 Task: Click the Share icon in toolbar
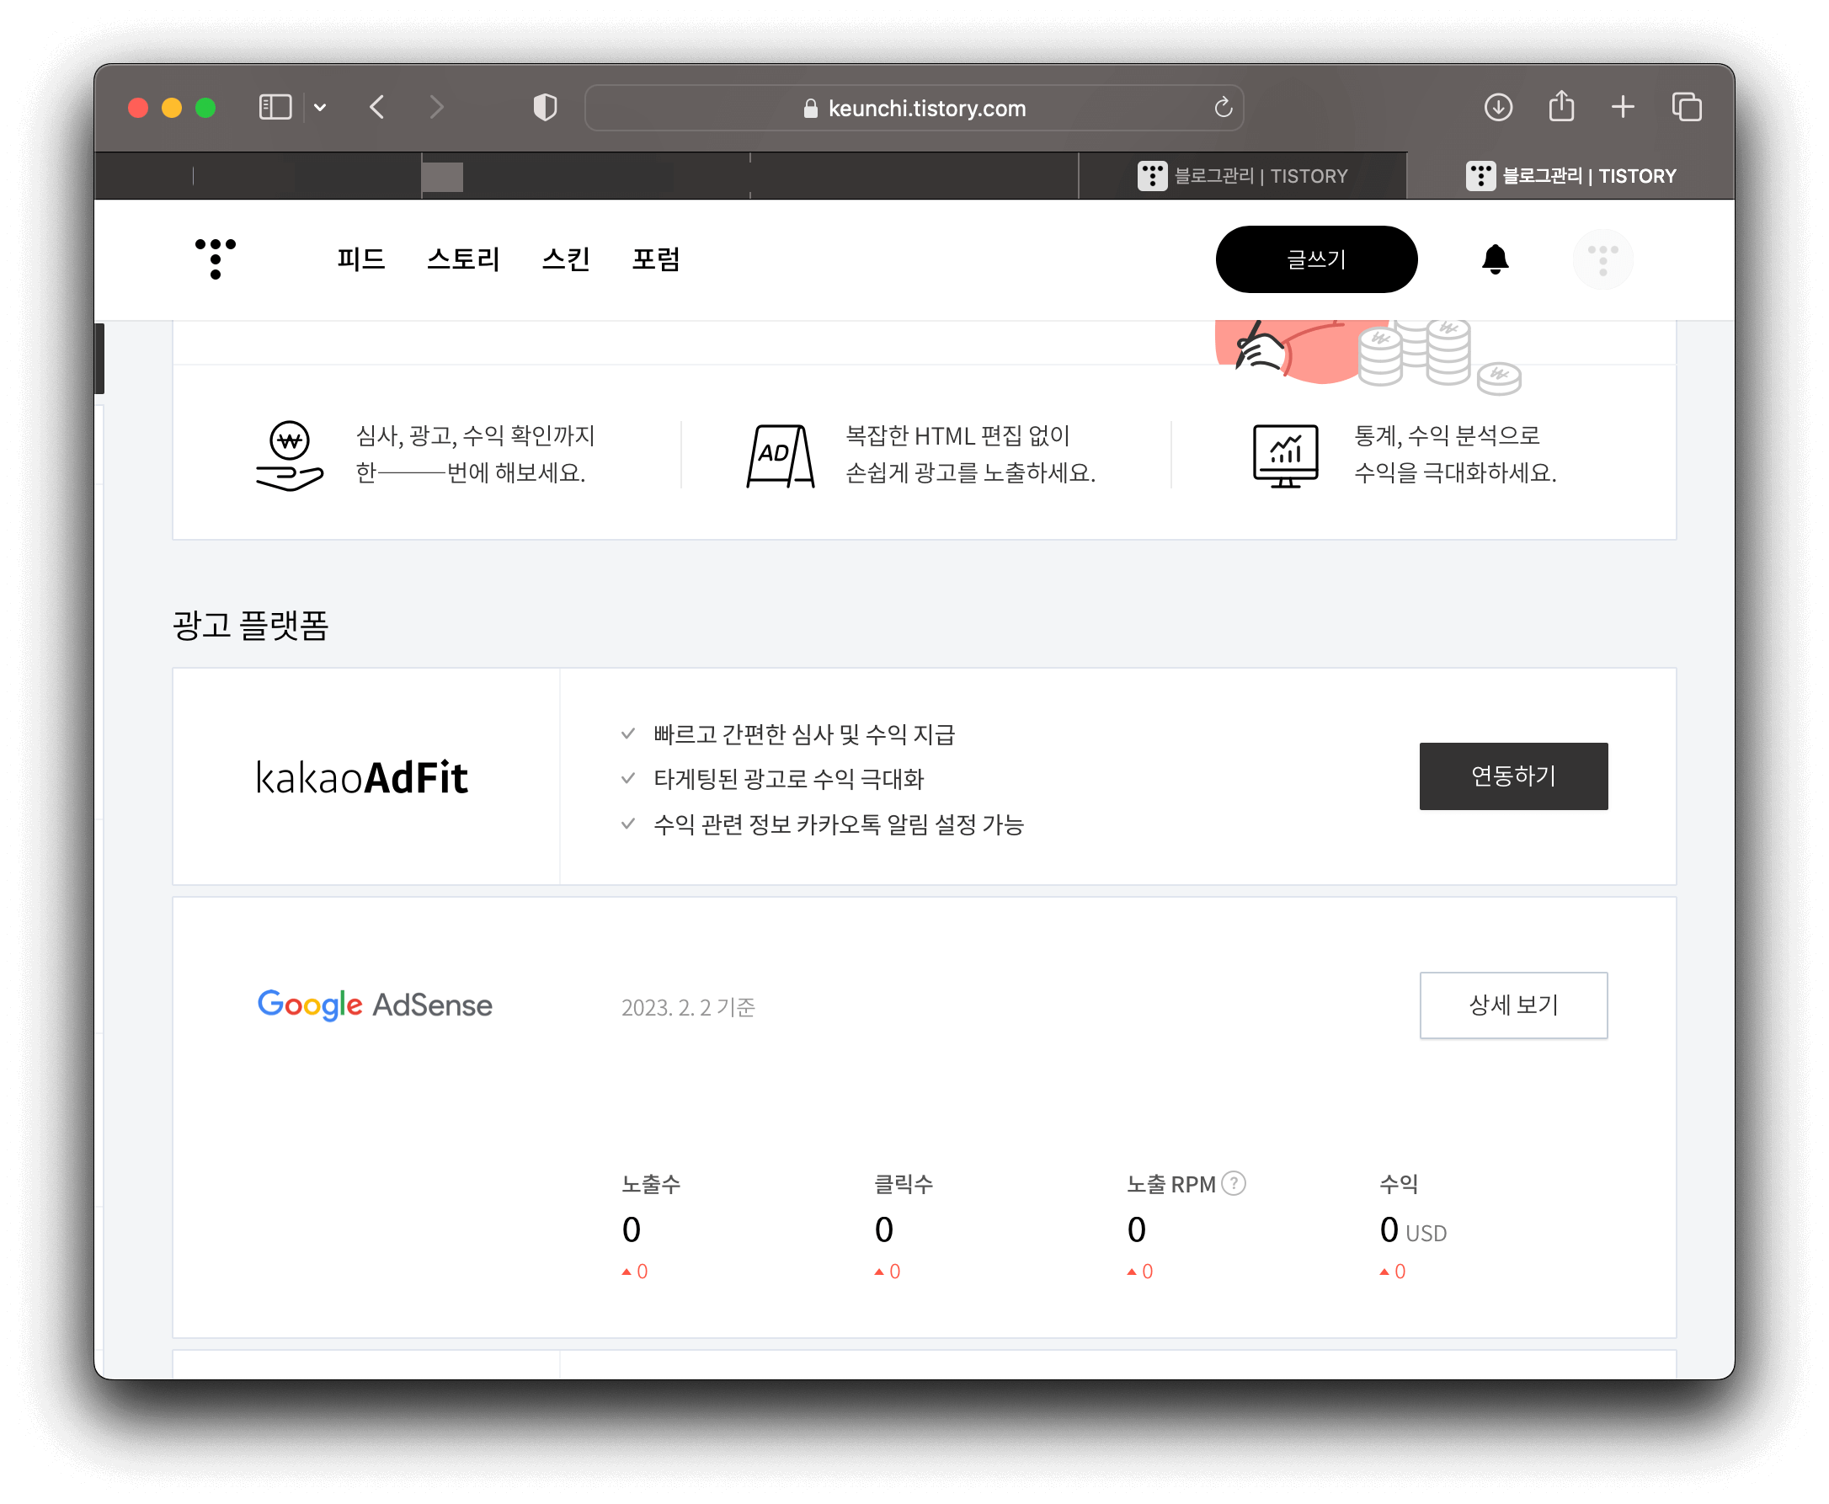click(x=1560, y=108)
